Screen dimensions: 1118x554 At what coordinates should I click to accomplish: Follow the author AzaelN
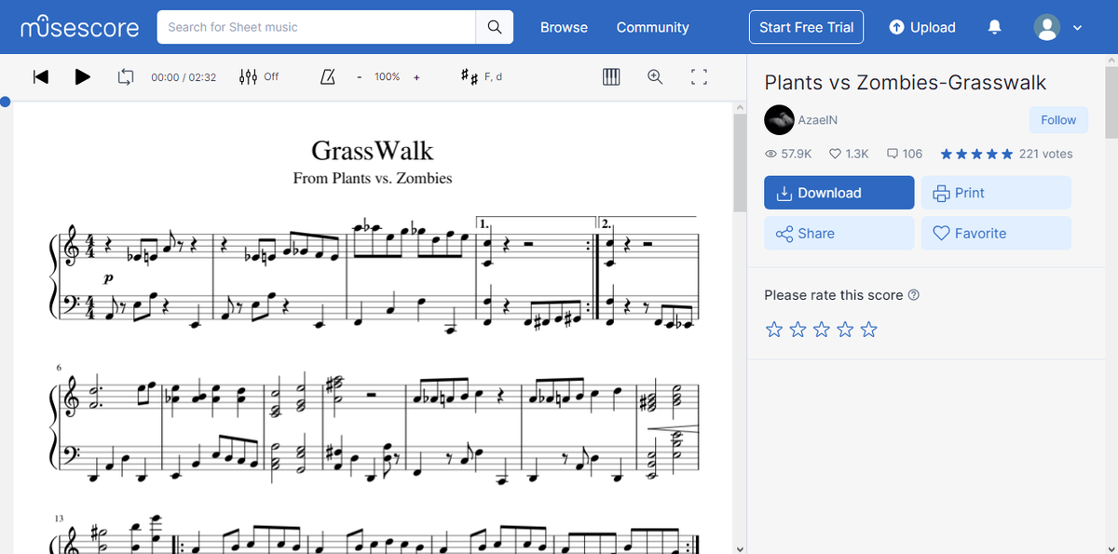click(x=1058, y=120)
